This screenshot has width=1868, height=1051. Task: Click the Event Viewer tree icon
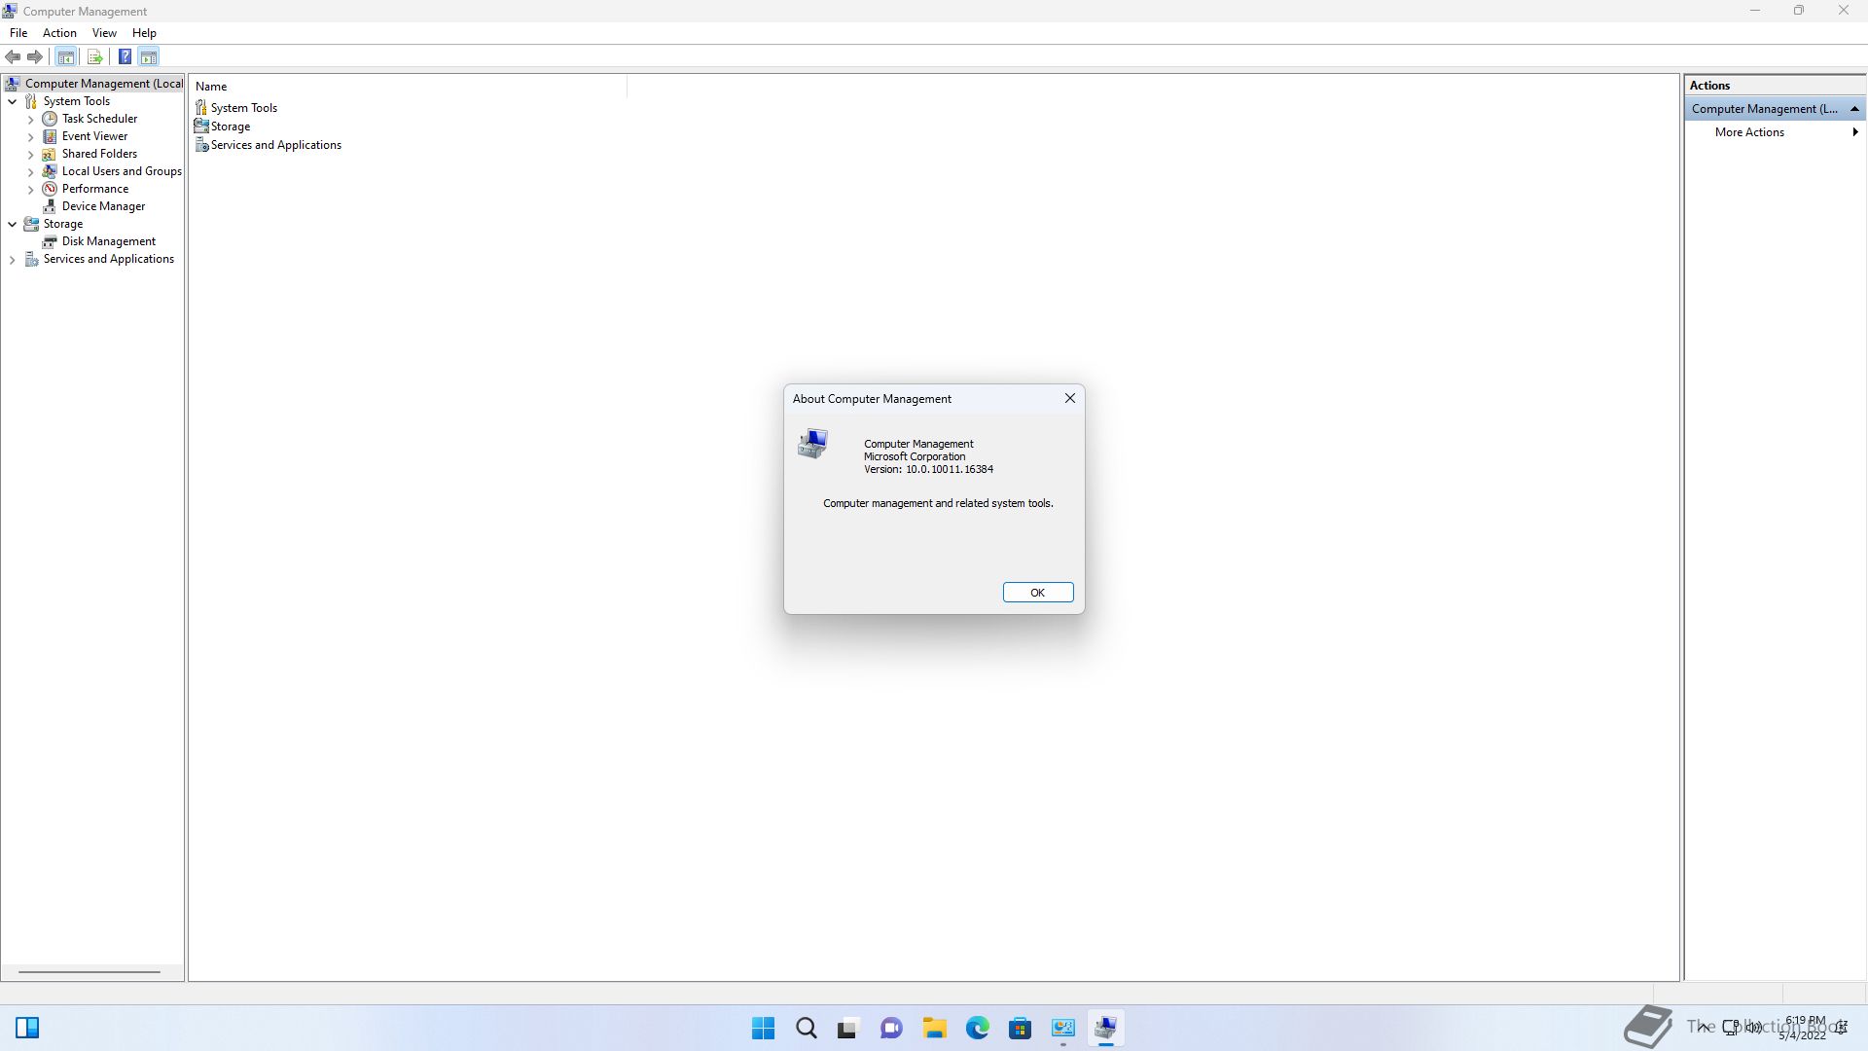click(x=50, y=136)
